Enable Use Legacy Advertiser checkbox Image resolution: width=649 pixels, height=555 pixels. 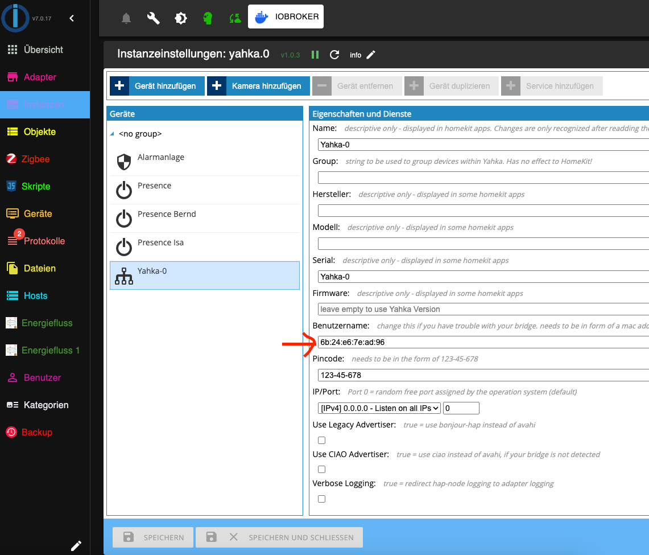(321, 440)
